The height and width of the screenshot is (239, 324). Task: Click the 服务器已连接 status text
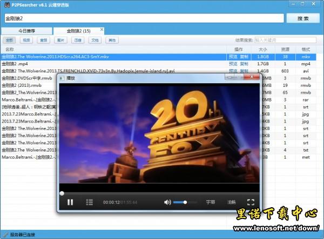pyautogui.click(x=23, y=235)
